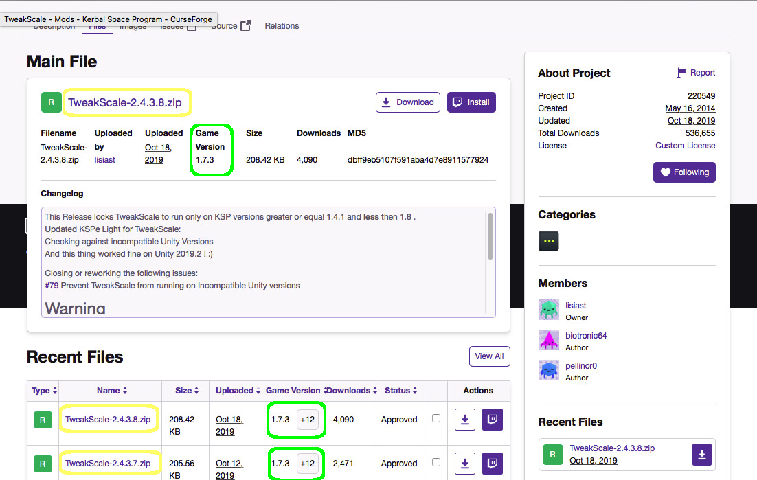This screenshot has height=480, width=757.
Task: Open TweakScale-2.4.3.7.zip link in Recent Files table
Action: pyautogui.click(x=108, y=464)
